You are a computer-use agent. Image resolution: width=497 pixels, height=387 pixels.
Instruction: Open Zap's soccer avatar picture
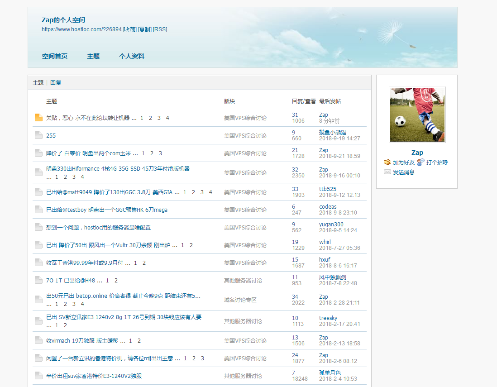coord(417,115)
